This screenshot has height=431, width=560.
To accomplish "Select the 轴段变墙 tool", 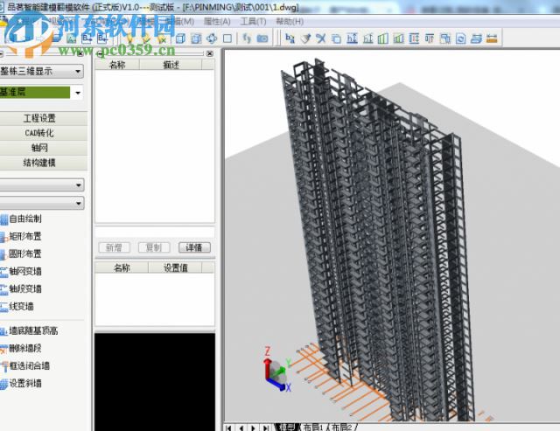I will 24,288.
